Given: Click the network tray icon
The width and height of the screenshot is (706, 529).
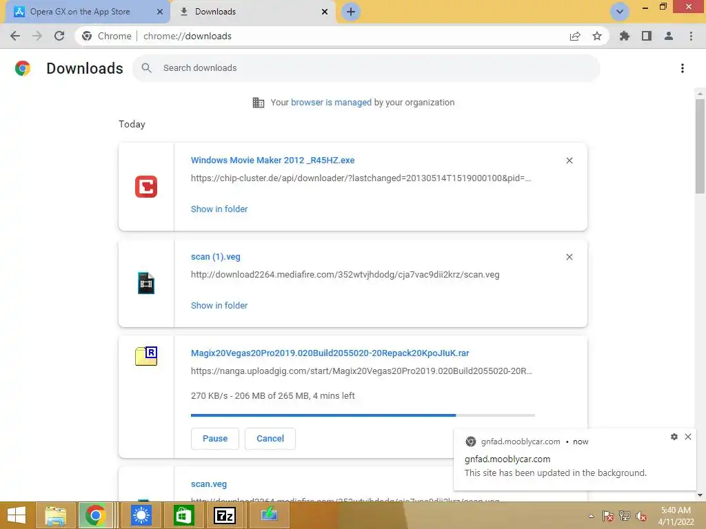Looking at the screenshot, I should coord(624,516).
